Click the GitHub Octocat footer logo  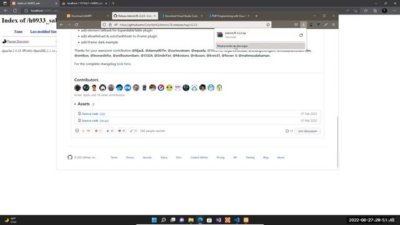(70, 157)
